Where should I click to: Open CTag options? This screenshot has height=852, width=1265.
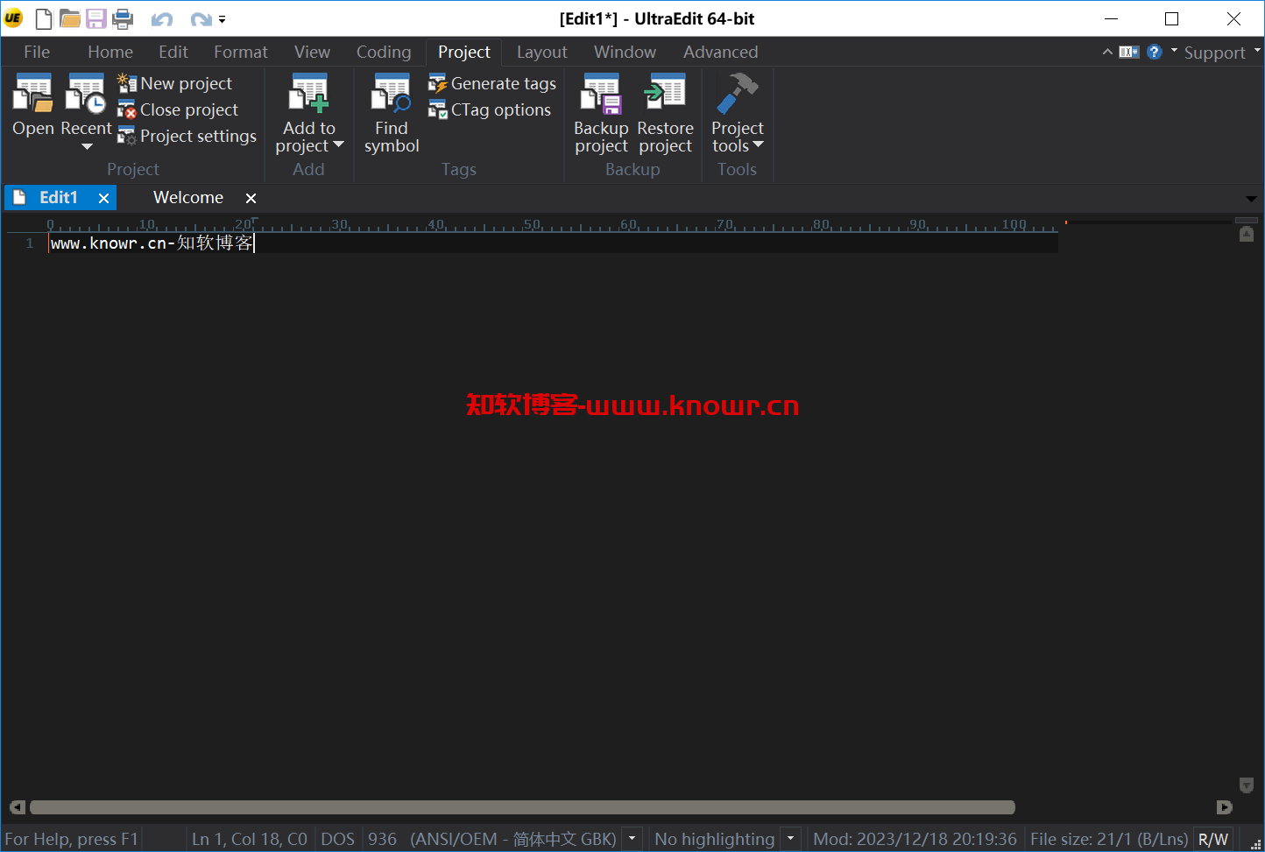click(x=490, y=109)
